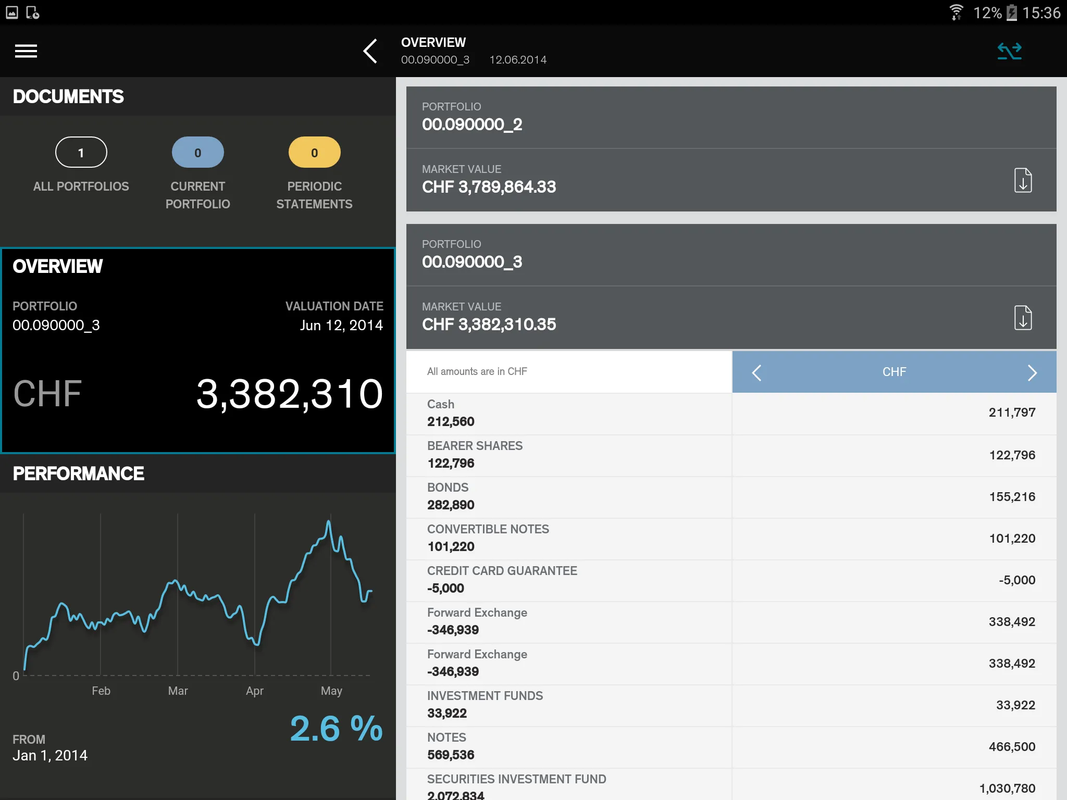Image resolution: width=1067 pixels, height=800 pixels.
Task: Go back with the header arrow
Action: click(x=370, y=51)
